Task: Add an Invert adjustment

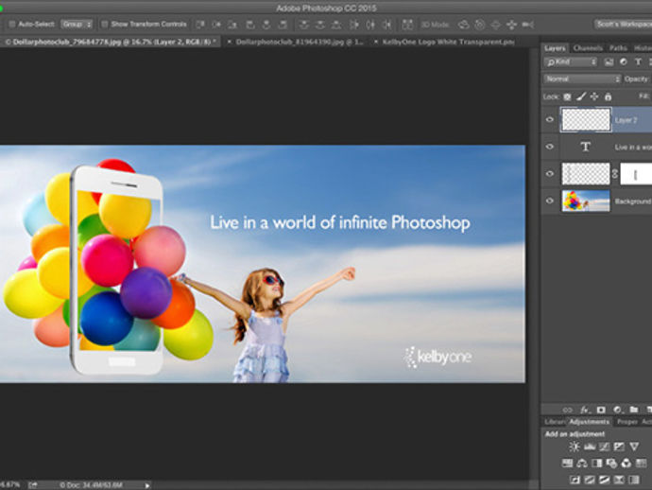Action: [575, 480]
